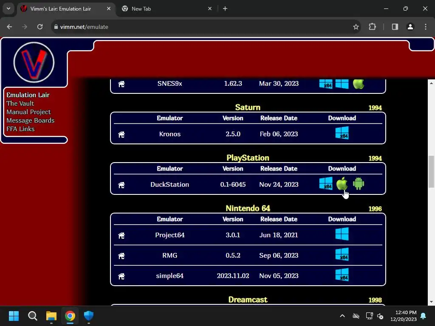Select the RMG emulator name

[x=170, y=255]
